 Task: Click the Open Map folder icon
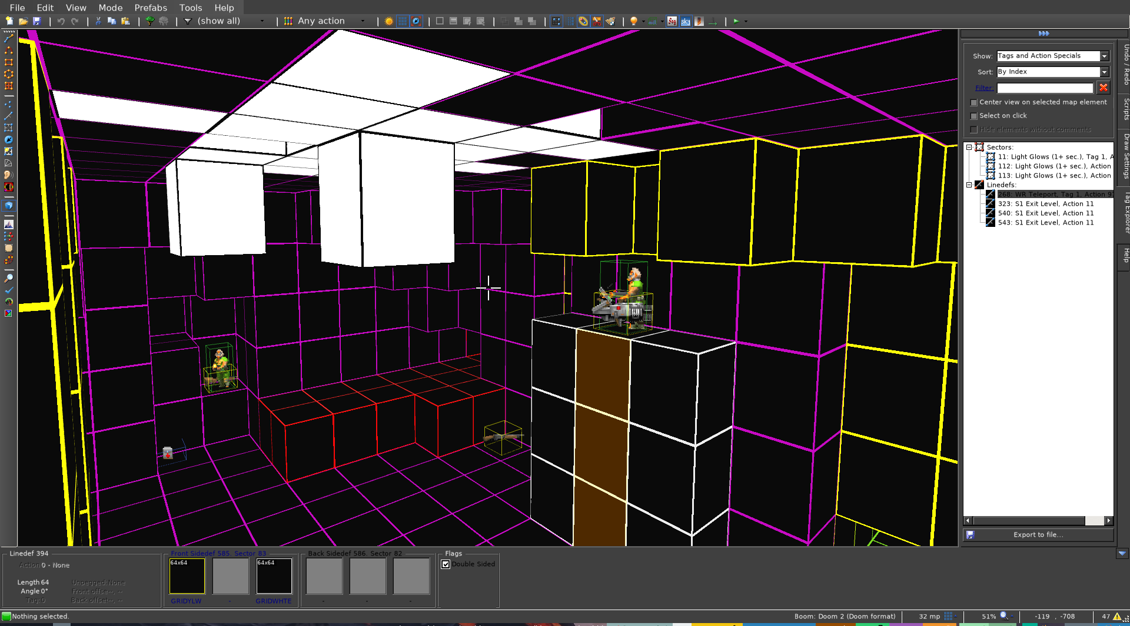(x=23, y=21)
